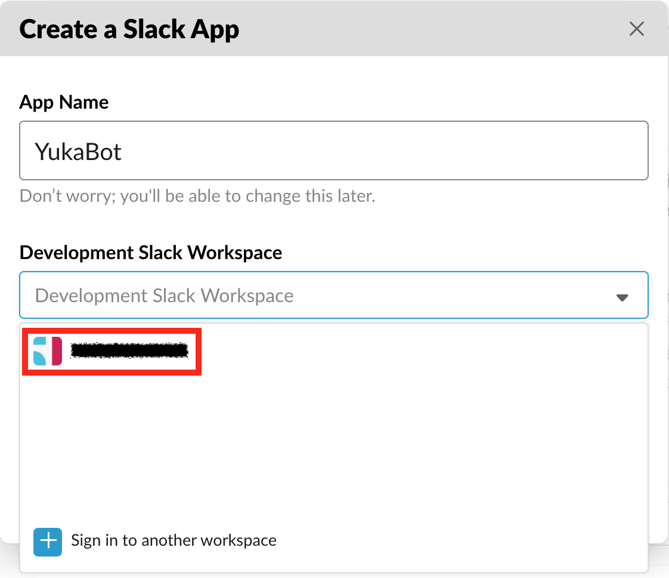Click the dropdown arrow of the workspace selector
The height and width of the screenshot is (578, 669).
pyautogui.click(x=622, y=297)
